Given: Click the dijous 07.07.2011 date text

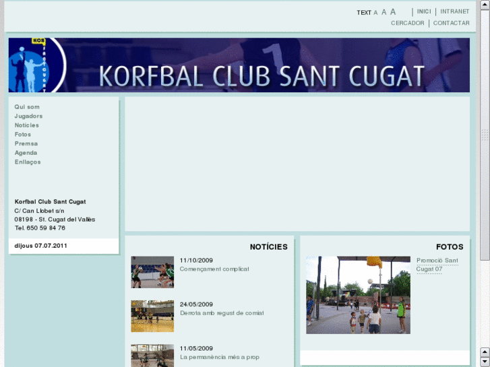Looking at the screenshot, I should [x=40, y=246].
